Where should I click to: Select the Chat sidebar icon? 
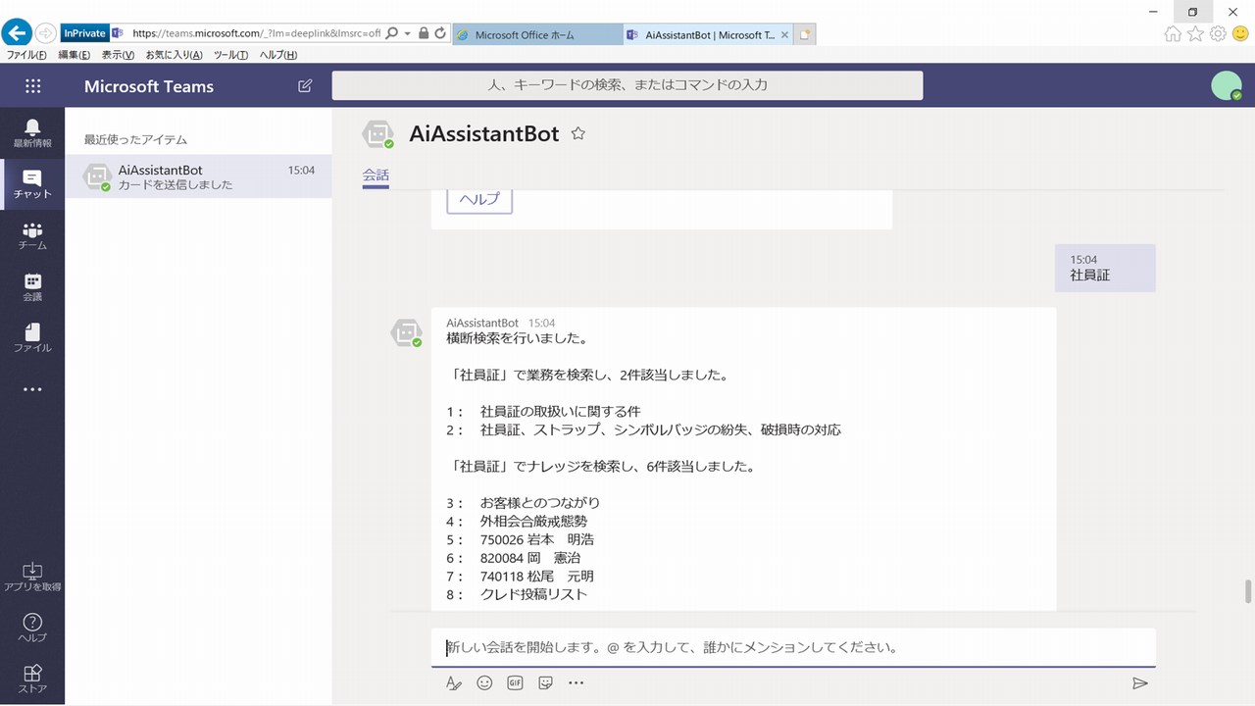pos(32,184)
